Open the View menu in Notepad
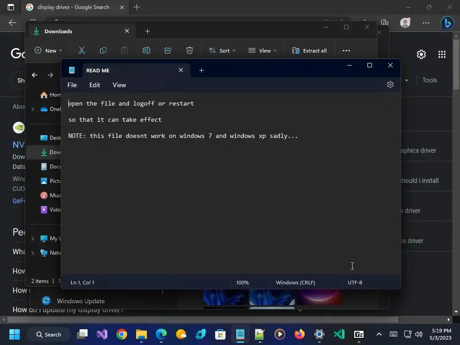 (x=119, y=85)
